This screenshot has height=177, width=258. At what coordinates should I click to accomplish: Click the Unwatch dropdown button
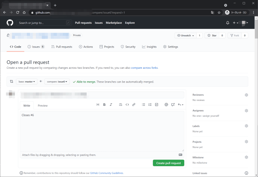tap(185, 35)
